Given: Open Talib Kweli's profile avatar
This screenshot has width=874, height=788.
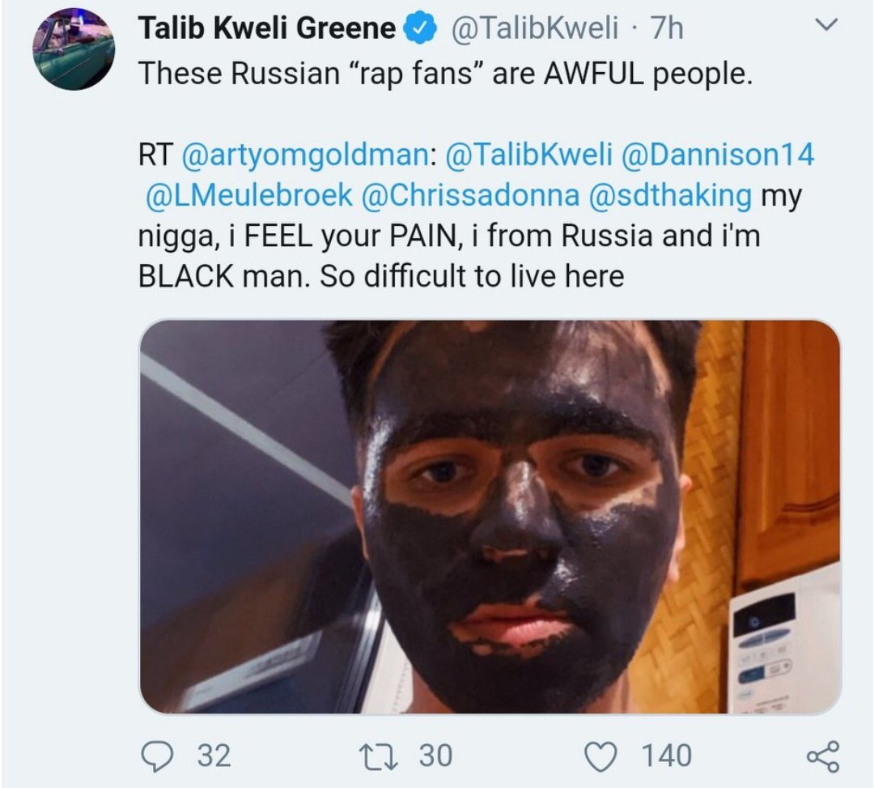Looking at the screenshot, I should click(74, 49).
